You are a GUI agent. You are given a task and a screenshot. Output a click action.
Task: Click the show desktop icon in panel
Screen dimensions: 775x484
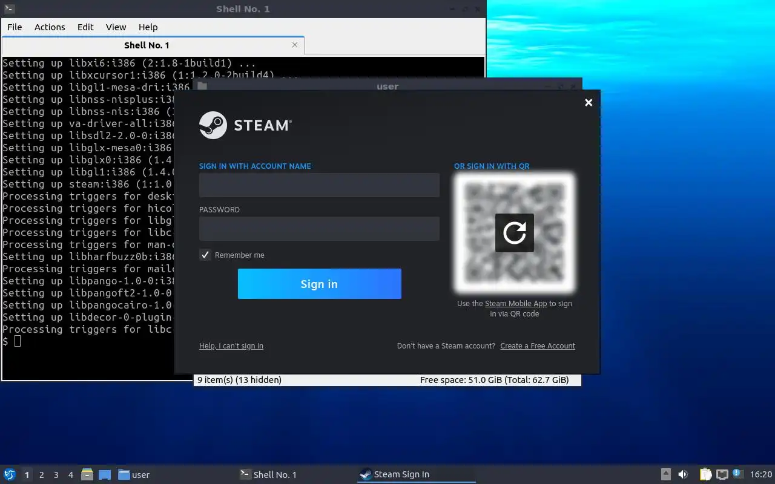tap(104, 474)
